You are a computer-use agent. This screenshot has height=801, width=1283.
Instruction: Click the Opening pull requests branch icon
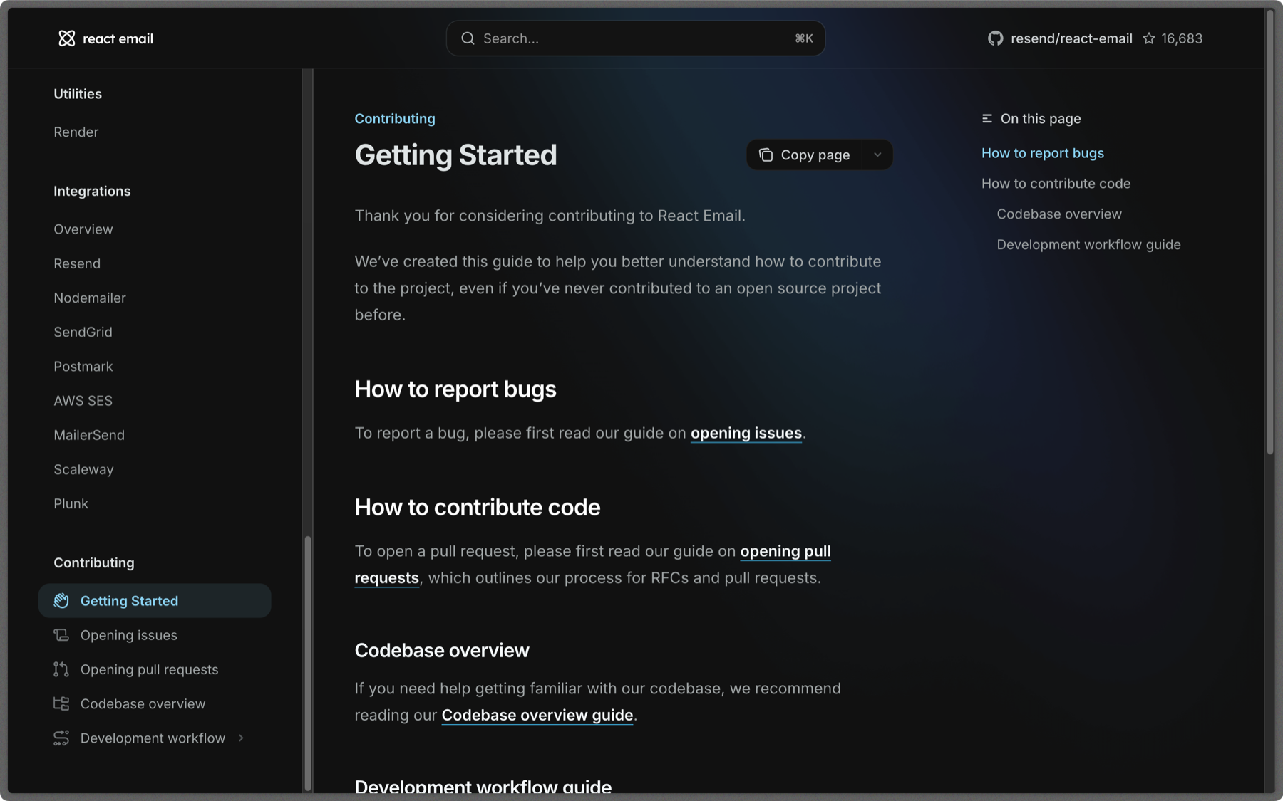[x=61, y=669]
